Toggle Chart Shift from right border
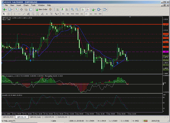 pos(87,10)
